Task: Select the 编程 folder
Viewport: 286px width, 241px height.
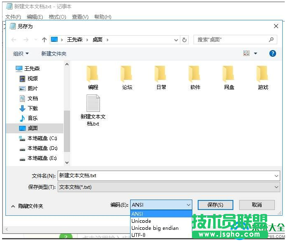Action: click(93, 78)
